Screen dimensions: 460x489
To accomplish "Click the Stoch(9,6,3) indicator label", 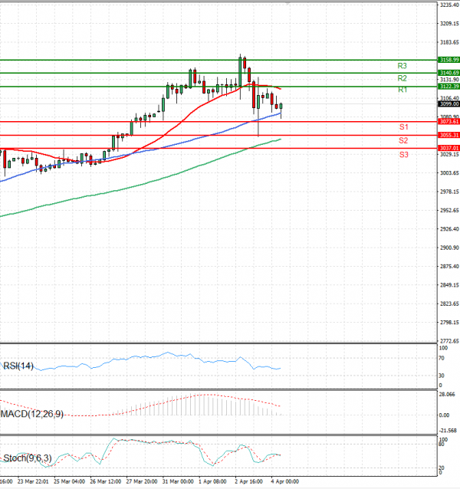I will coord(26,458).
